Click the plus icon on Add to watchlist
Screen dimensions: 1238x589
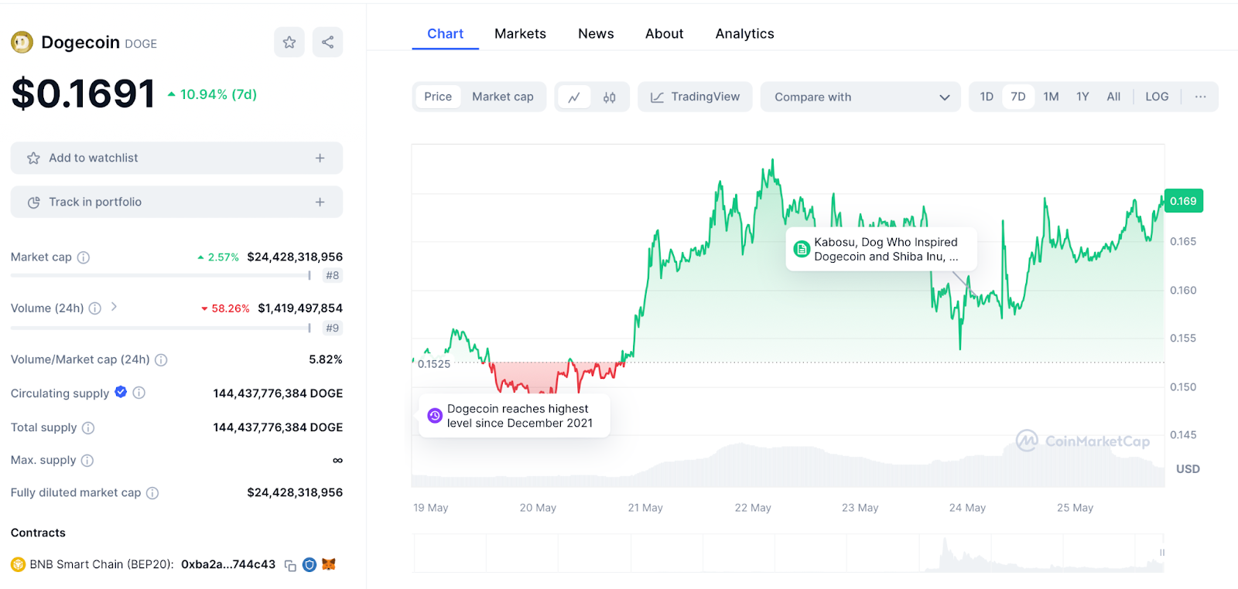click(x=320, y=158)
